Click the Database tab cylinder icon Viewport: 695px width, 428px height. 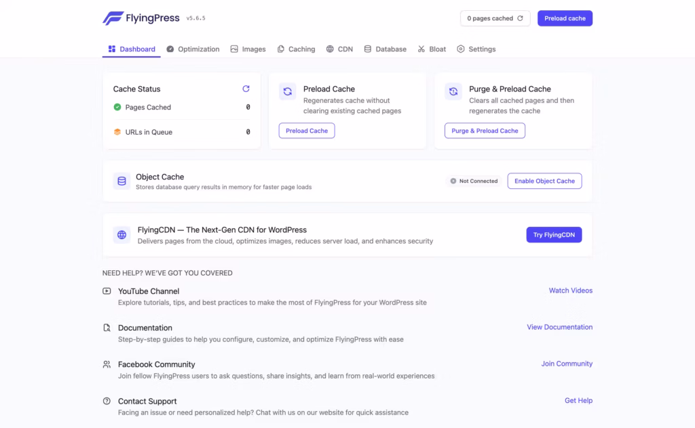click(367, 49)
